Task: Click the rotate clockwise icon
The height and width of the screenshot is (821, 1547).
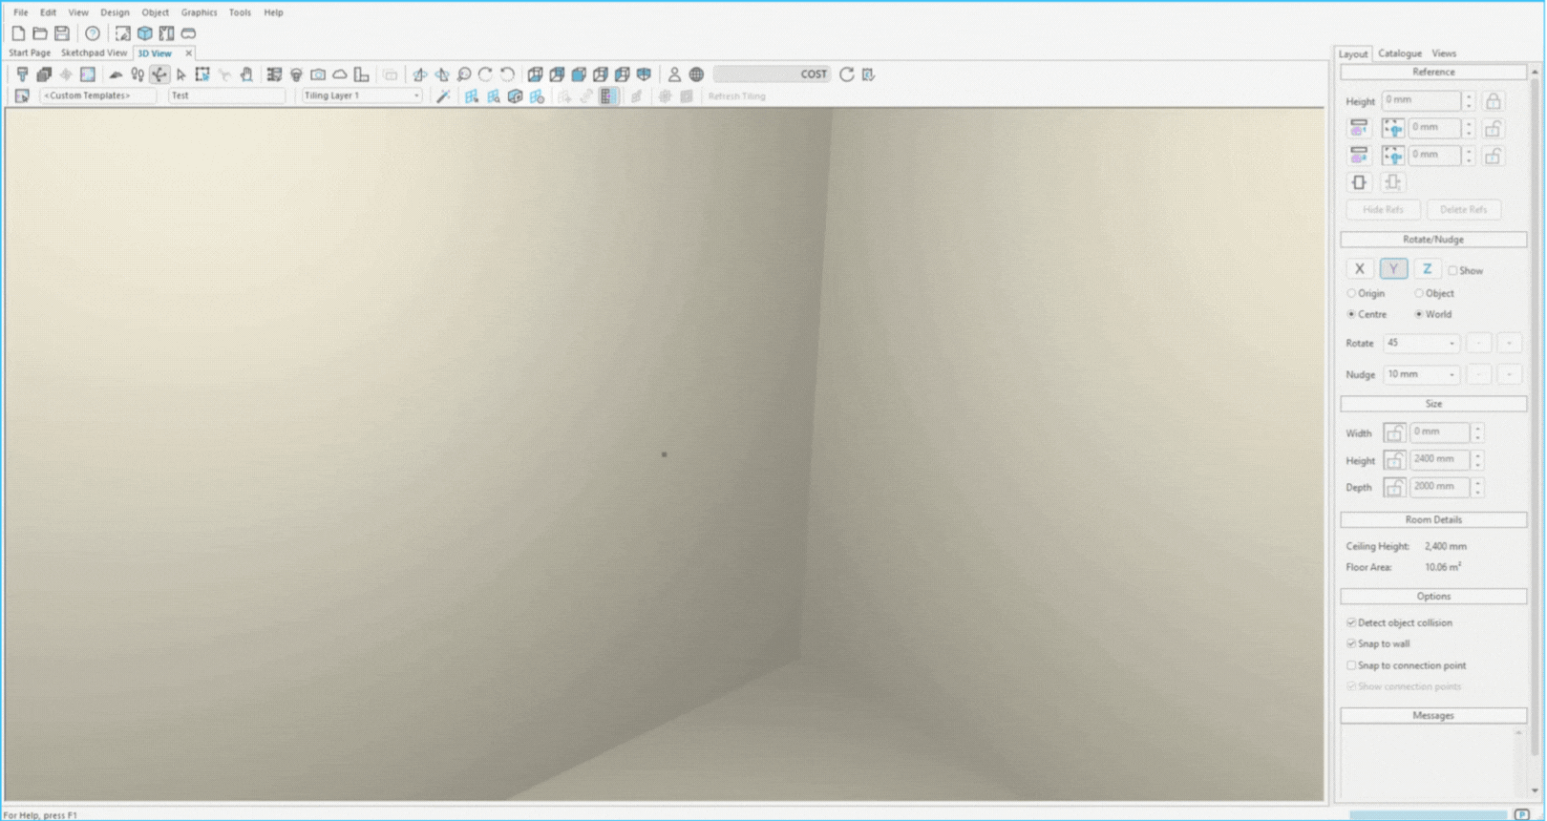Action: pos(486,74)
